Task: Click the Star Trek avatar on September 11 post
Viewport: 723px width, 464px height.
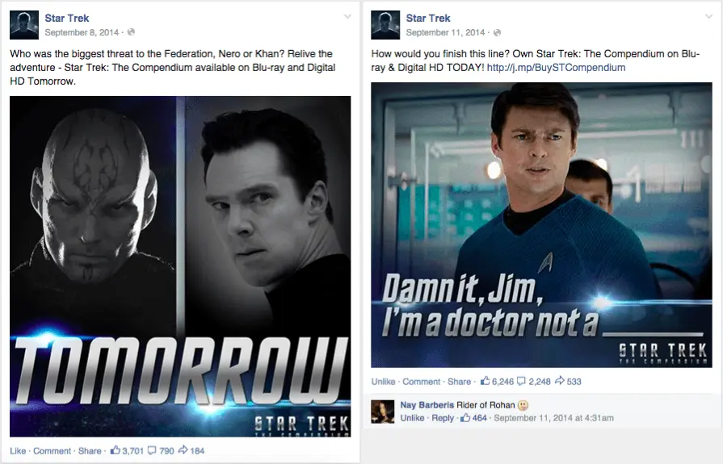Action: tap(385, 25)
